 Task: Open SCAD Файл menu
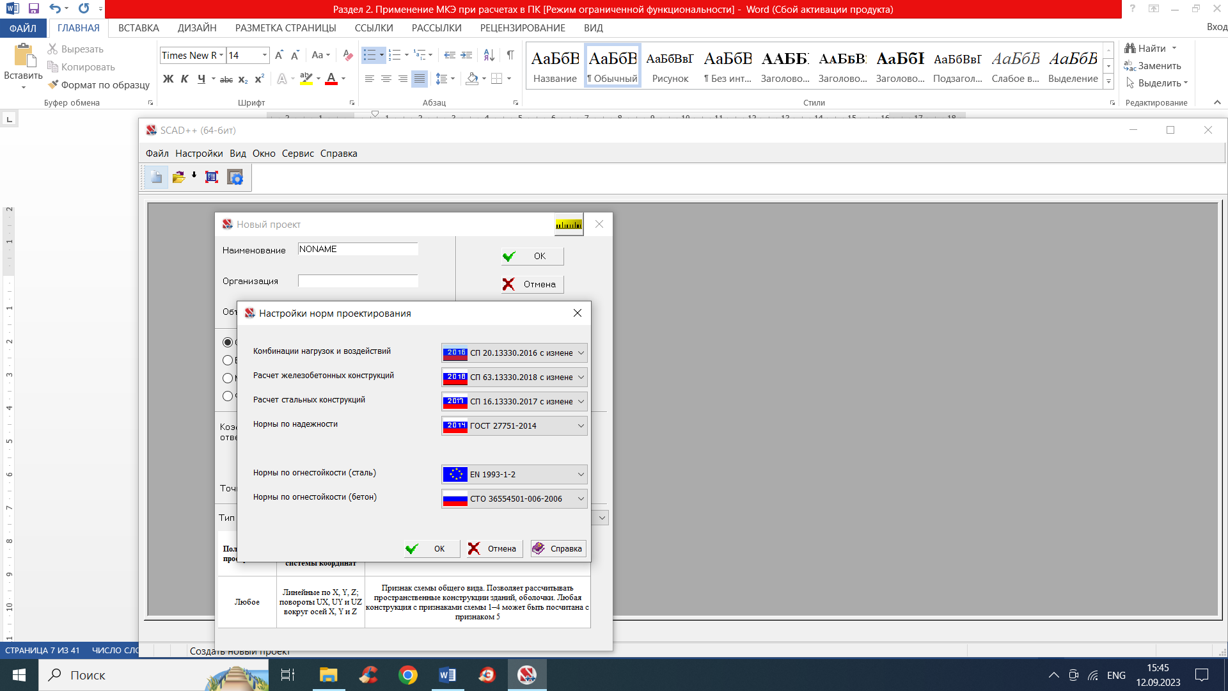tap(157, 154)
